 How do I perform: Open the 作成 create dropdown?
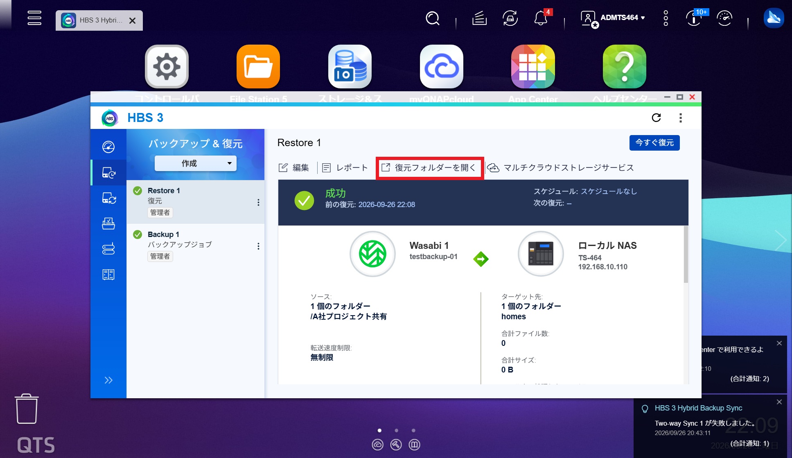(x=195, y=163)
